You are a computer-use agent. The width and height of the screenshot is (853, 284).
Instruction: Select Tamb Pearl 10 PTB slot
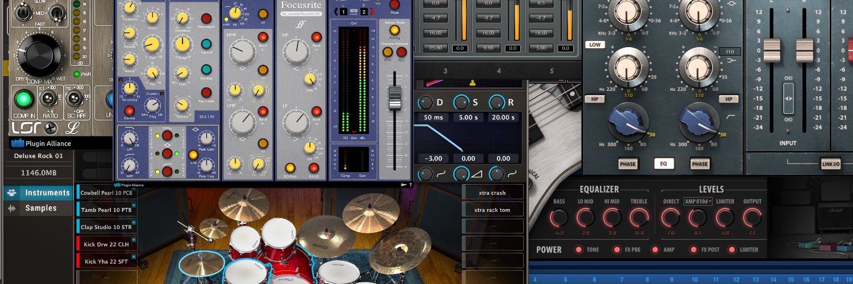[x=106, y=210]
